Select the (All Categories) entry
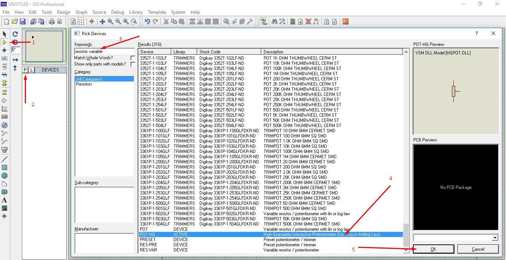Image resolution: width=506 pixels, height=260 pixels. point(104,79)
